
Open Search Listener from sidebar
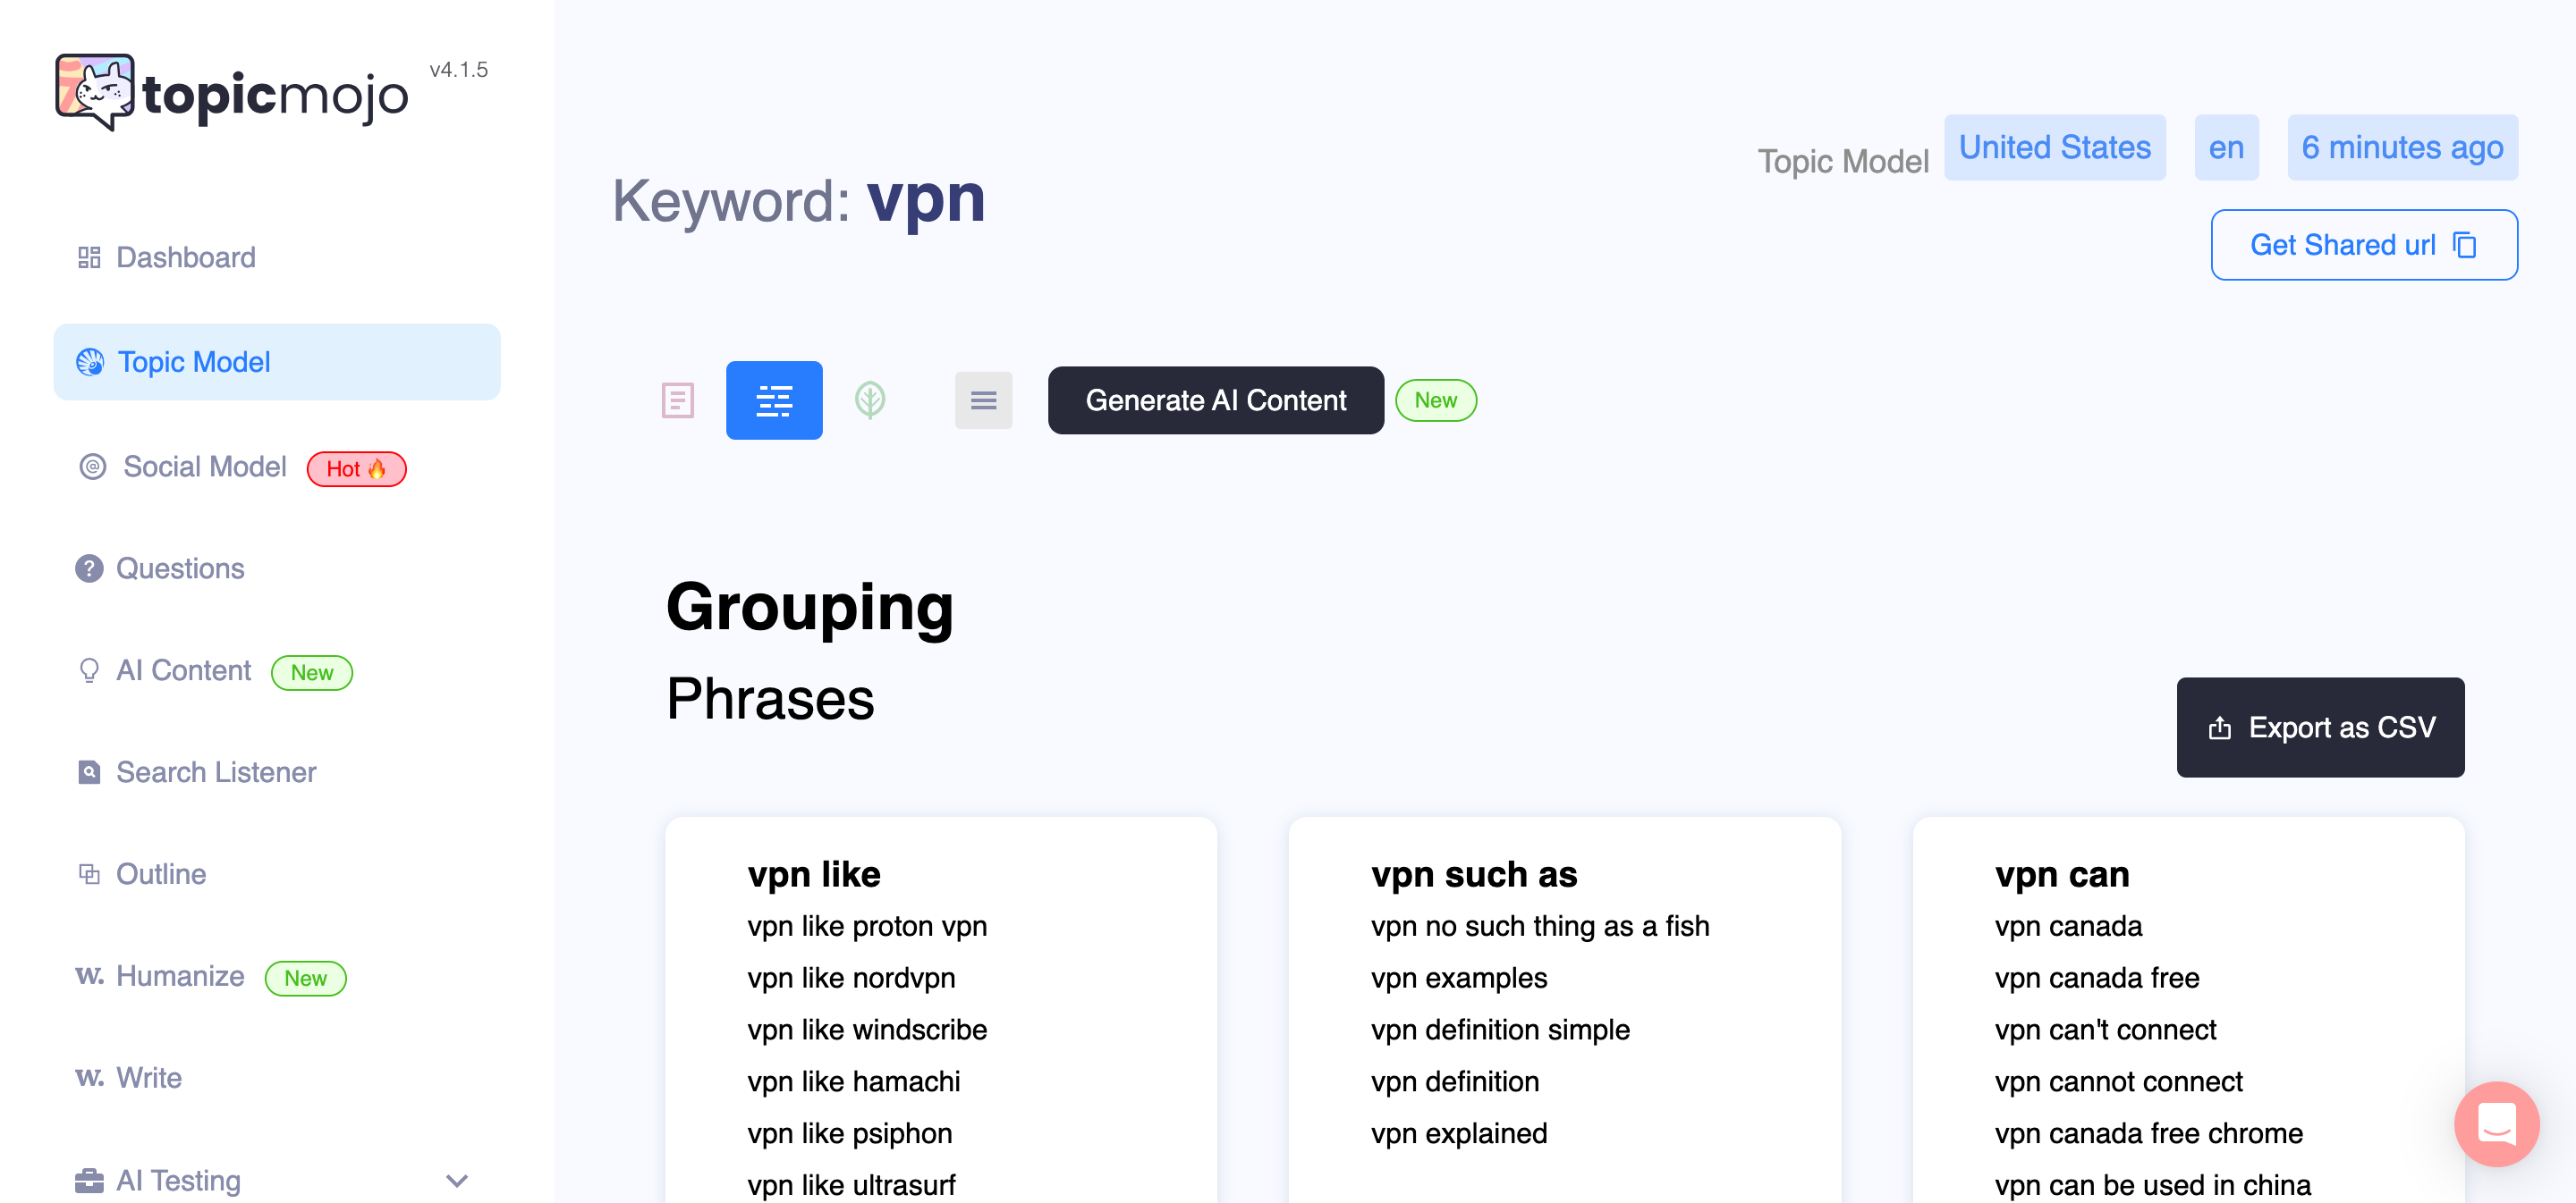tap(216, 772)
